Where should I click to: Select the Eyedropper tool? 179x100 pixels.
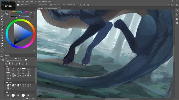coord(2,24)
